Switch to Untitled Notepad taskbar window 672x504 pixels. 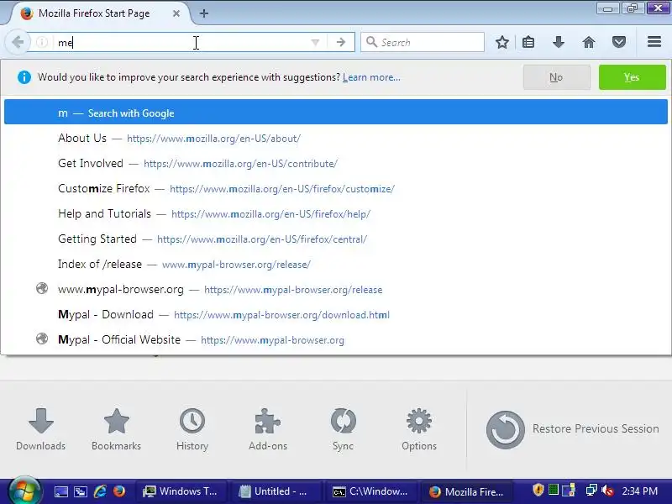(x=276, y=491)
